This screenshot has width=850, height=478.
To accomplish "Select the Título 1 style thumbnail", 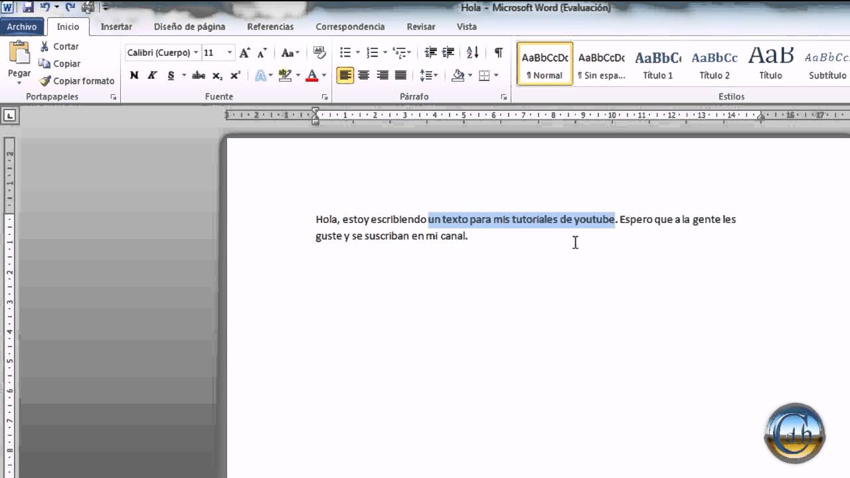I will [657, 64].
